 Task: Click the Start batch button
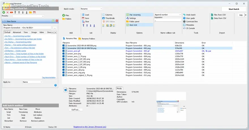tap(234, 9)
